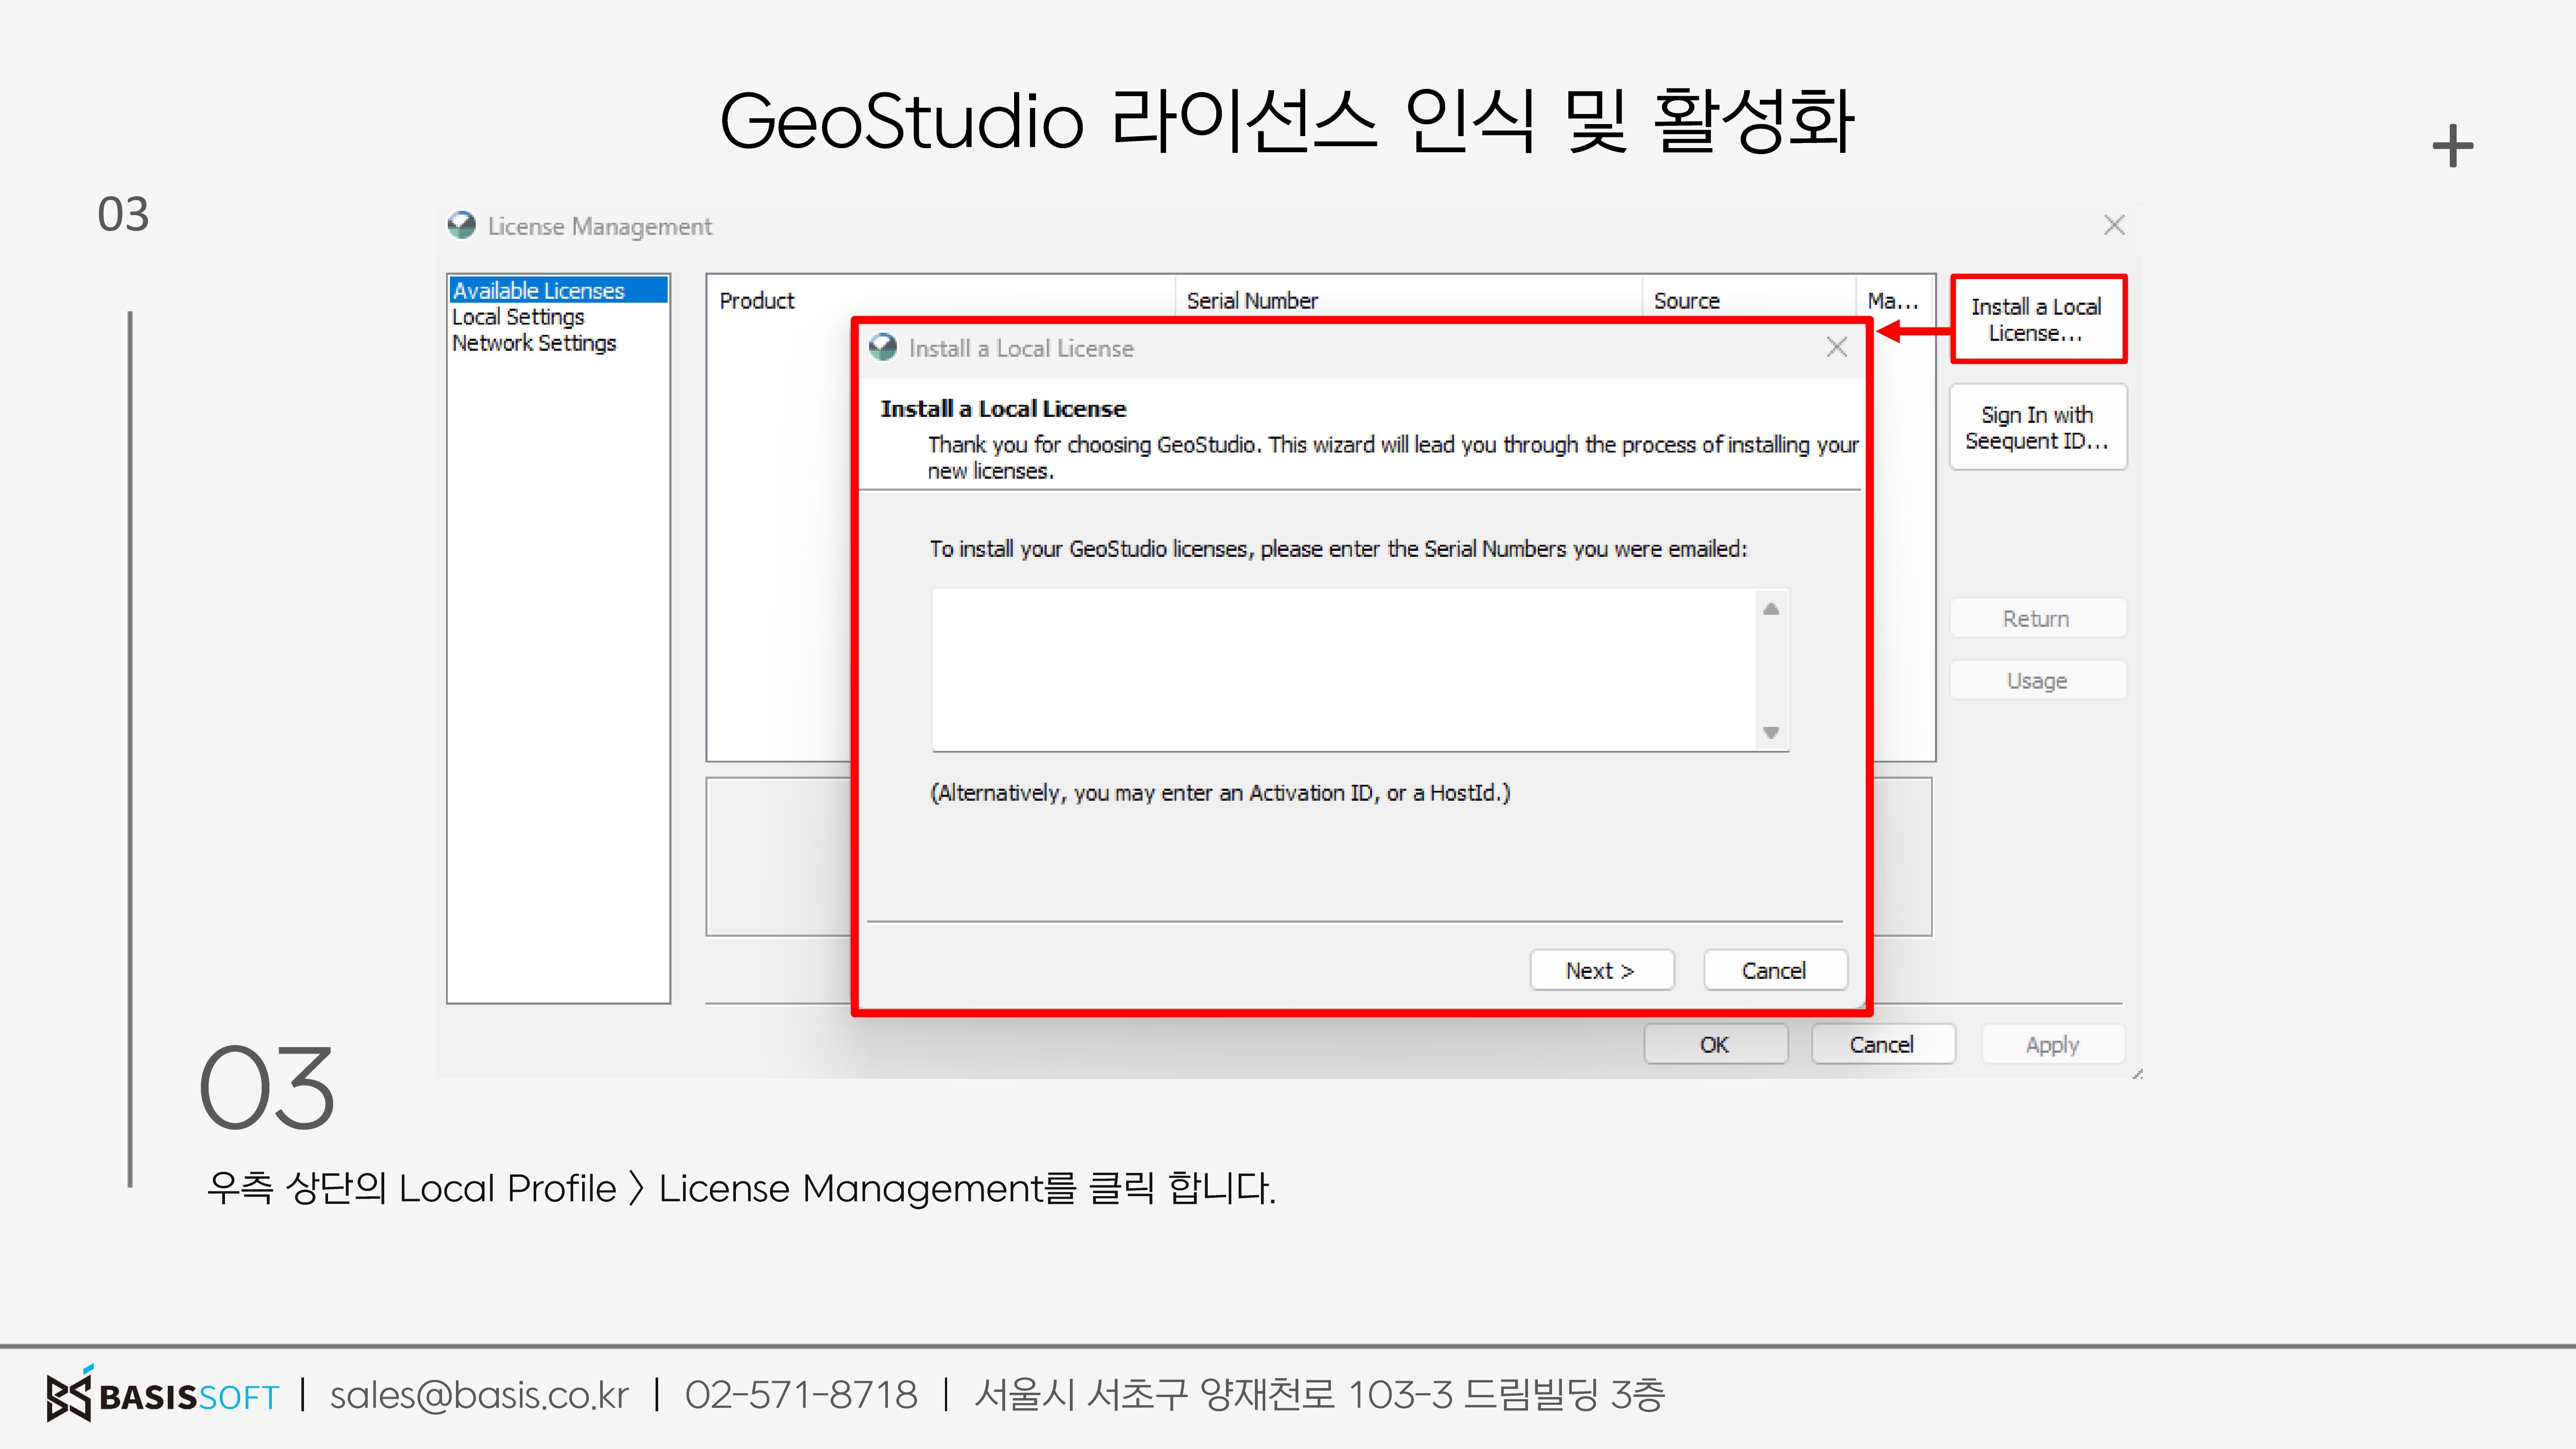2576x1449 pixels.
Task: Click the Next > button in wizard
Action: 1601,970
